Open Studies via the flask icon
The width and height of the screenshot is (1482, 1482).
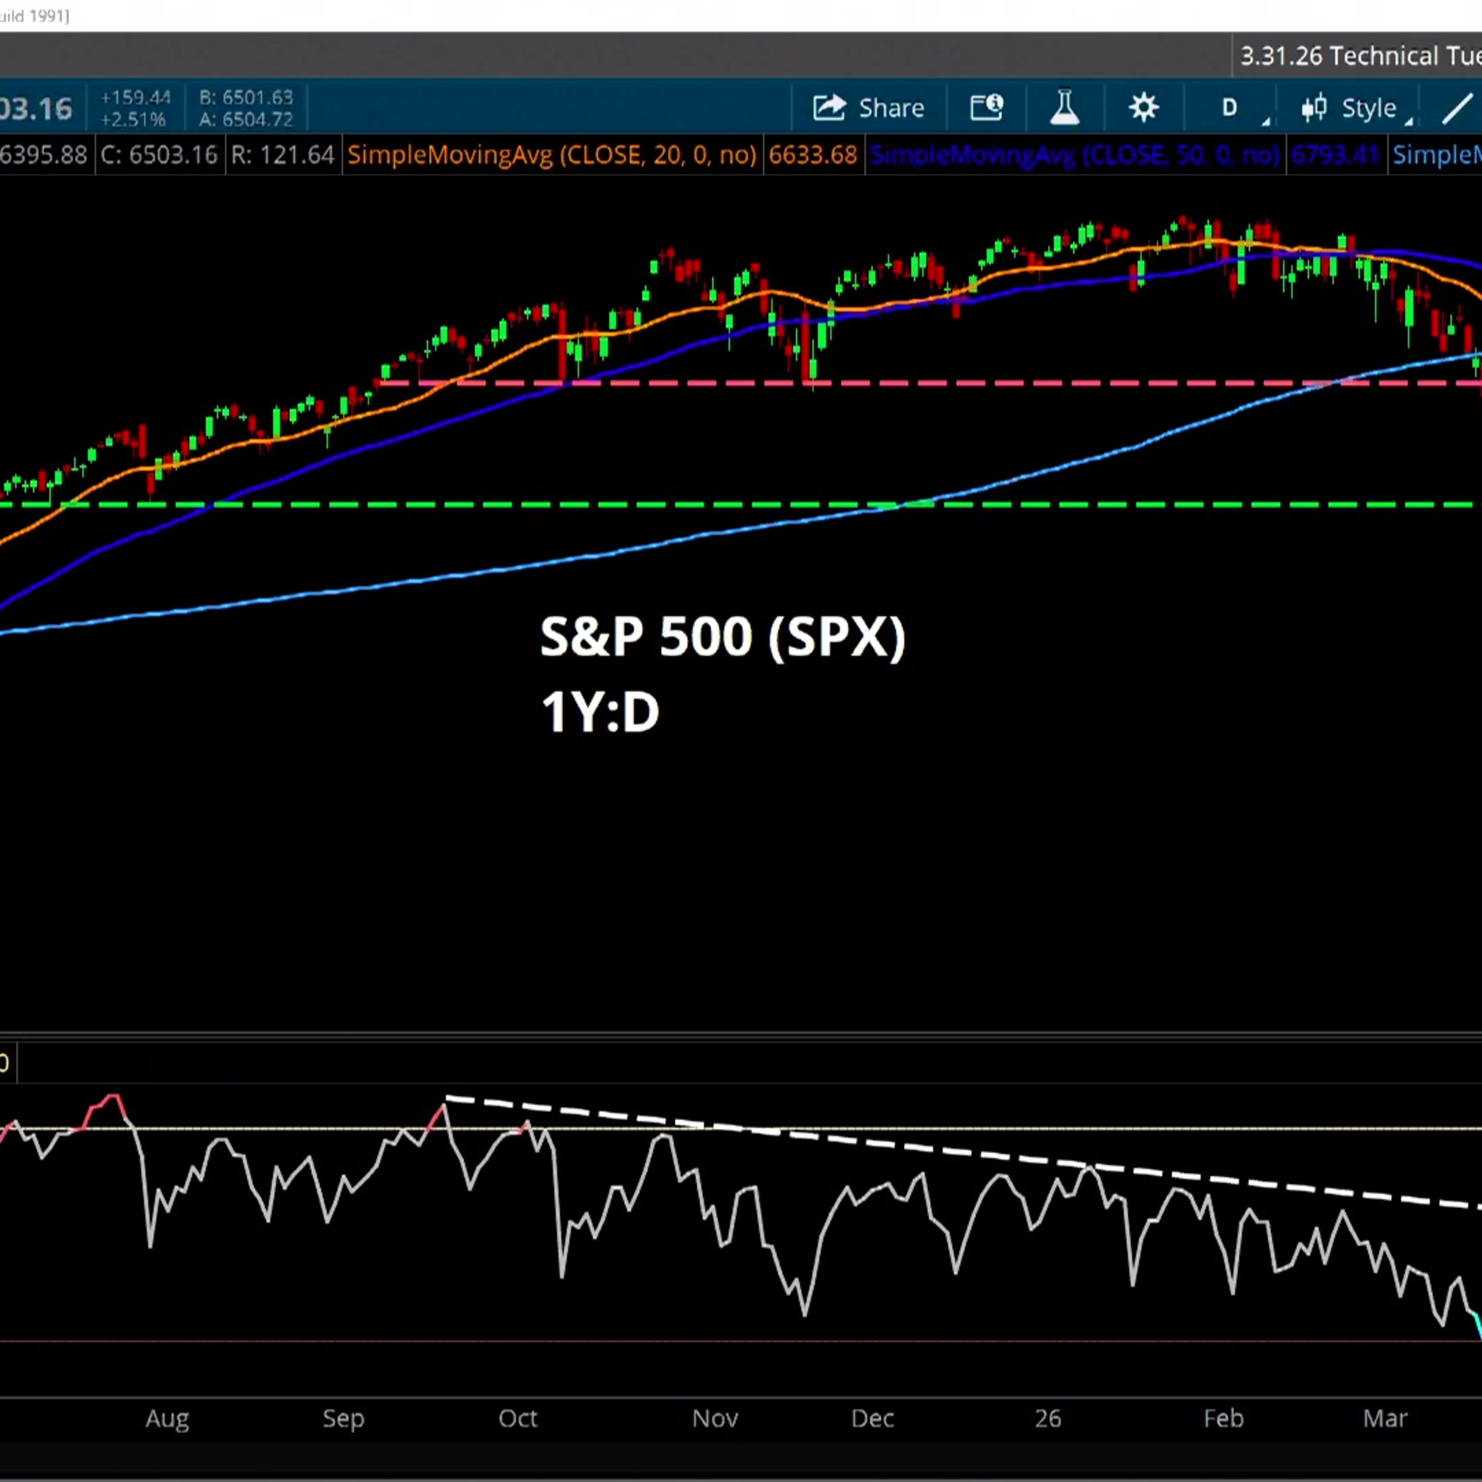1065,108
